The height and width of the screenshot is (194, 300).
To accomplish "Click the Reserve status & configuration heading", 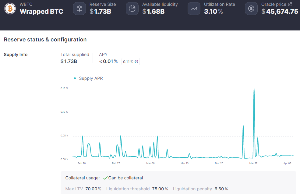I will point(45,40).
